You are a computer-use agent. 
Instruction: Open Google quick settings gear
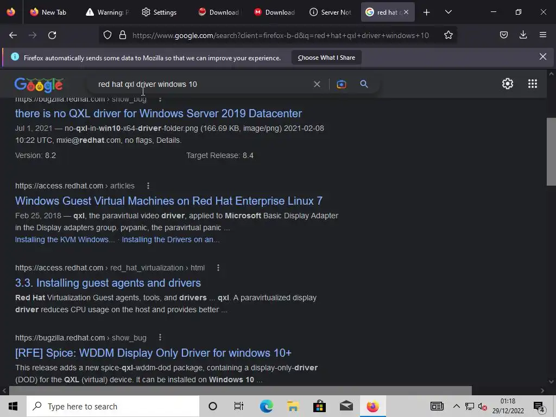point(508,84)
